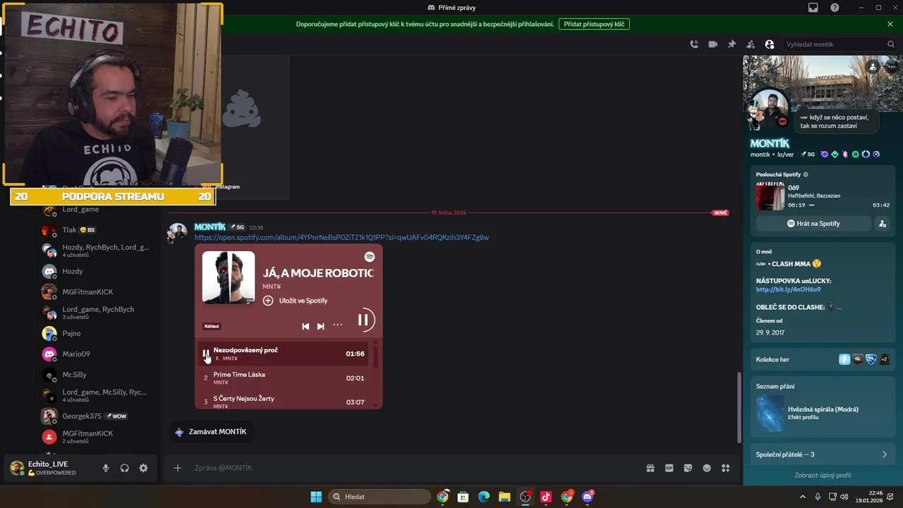Dismiss the passkey recommendation banner
Screen dimensions: 903x508
pos(890,24)
